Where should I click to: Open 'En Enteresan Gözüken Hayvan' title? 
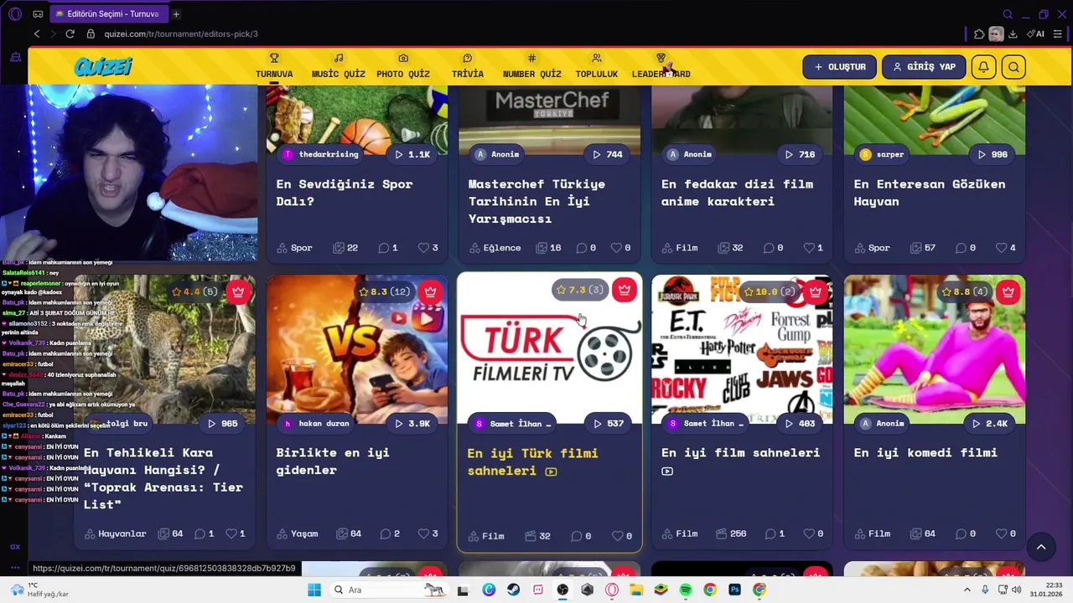tap(930, 193)
